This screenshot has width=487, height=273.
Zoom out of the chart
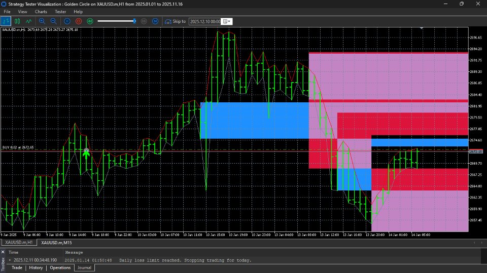coord(53,21)
